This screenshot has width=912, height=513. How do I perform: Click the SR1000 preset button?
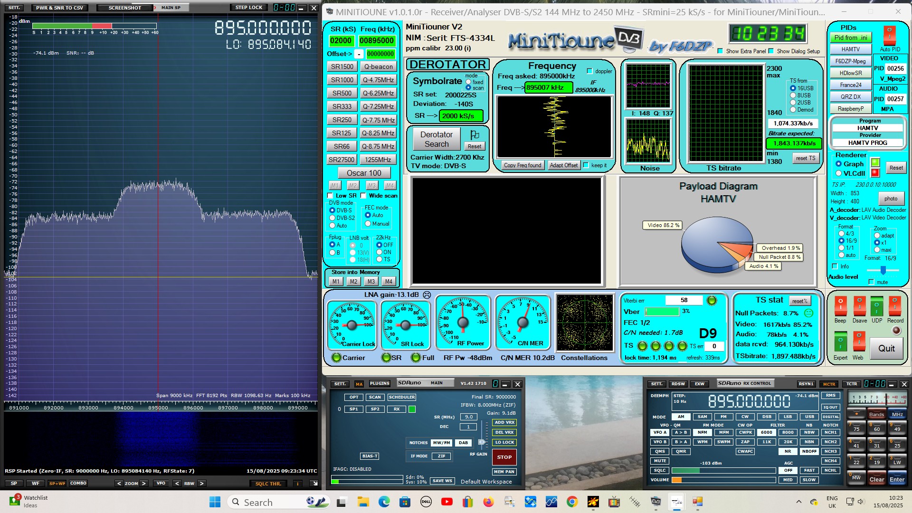[x=342, y=80]
